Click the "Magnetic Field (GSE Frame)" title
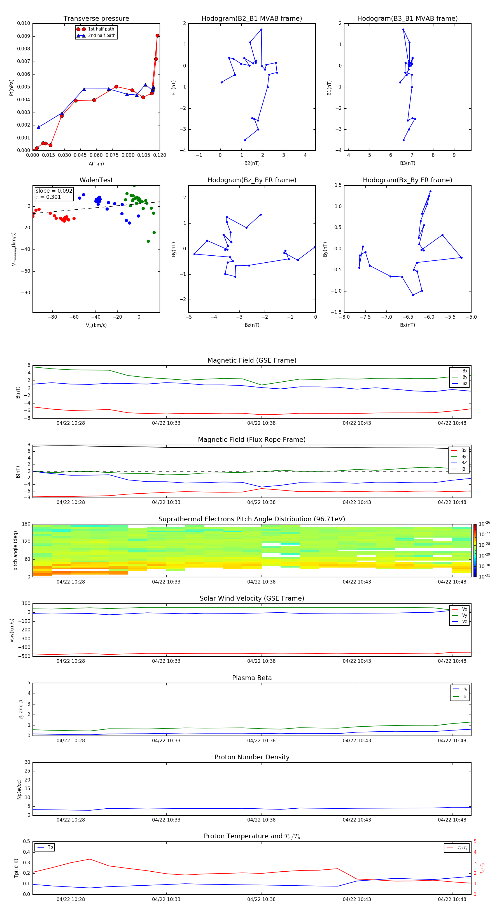This screenshot has width=504, height=924. [252, 360]
